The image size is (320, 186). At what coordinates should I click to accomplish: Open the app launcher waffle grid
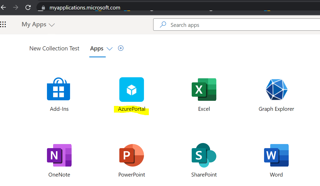pos(3,25)
